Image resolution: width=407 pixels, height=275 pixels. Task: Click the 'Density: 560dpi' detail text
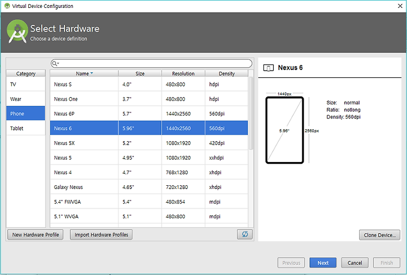(344, 117)
